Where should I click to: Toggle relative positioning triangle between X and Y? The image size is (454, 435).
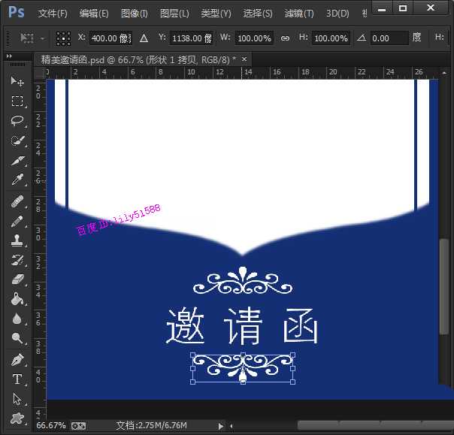pyautogui.click(x=144, y=38)
